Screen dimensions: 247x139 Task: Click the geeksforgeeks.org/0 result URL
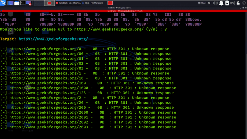(45, 49)
